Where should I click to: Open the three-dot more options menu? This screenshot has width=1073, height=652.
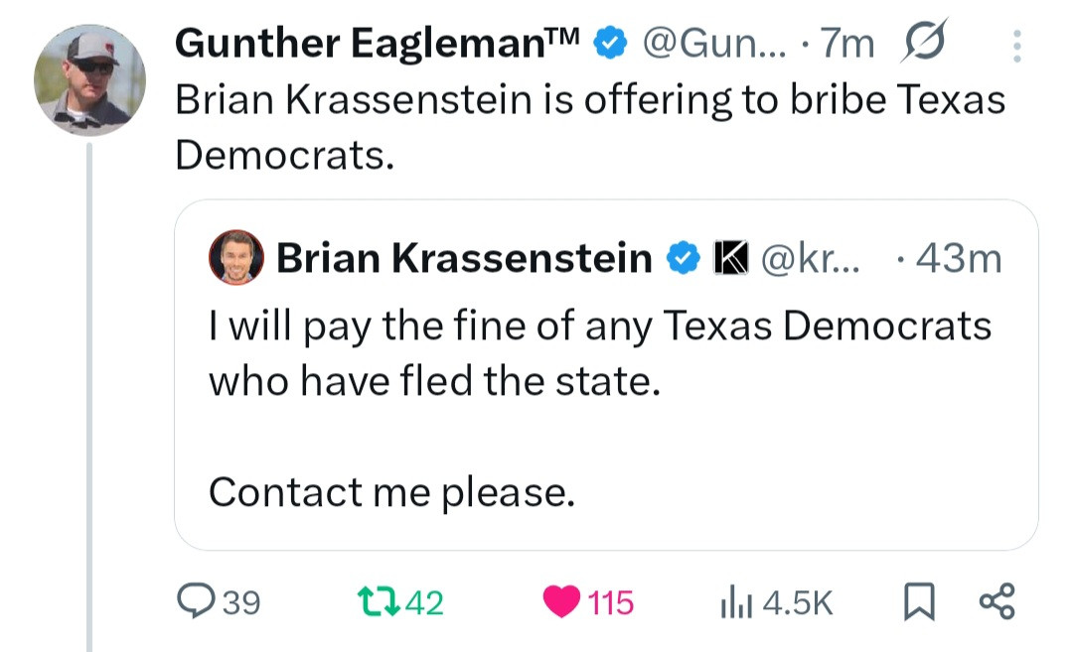[x=1015, y=44]
